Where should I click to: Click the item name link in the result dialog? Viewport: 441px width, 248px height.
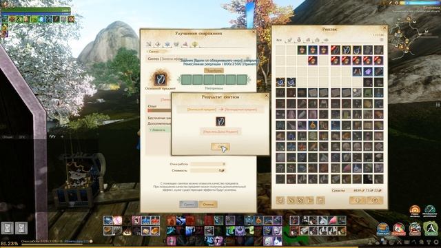[220, 132]
